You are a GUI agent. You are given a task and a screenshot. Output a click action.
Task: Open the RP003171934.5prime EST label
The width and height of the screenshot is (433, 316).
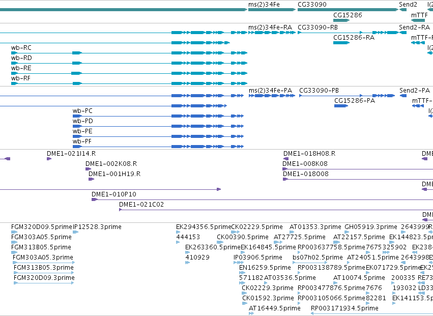344,308
